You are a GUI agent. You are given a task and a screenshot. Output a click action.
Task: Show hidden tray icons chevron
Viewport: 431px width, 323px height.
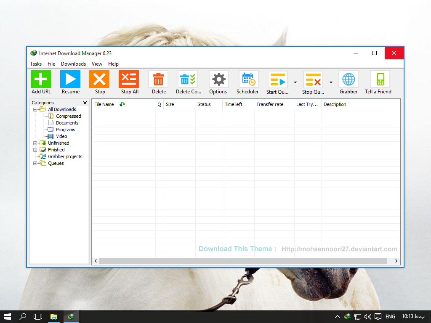(x=338, y=317)
